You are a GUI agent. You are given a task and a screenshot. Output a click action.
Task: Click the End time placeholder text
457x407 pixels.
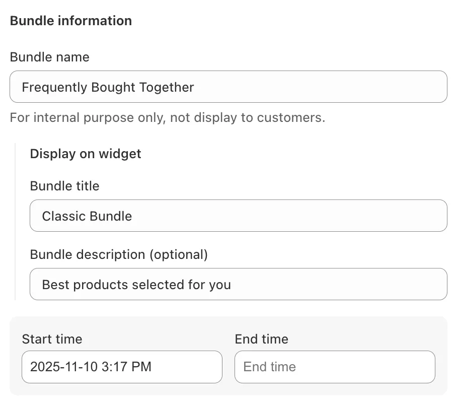point(269,367)
